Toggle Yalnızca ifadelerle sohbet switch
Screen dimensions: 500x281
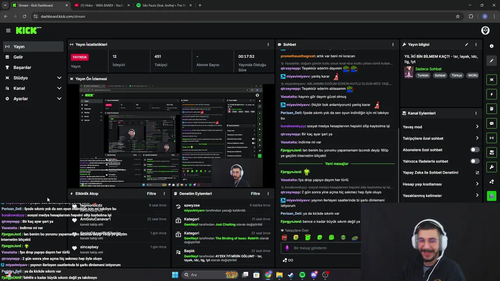475,161
